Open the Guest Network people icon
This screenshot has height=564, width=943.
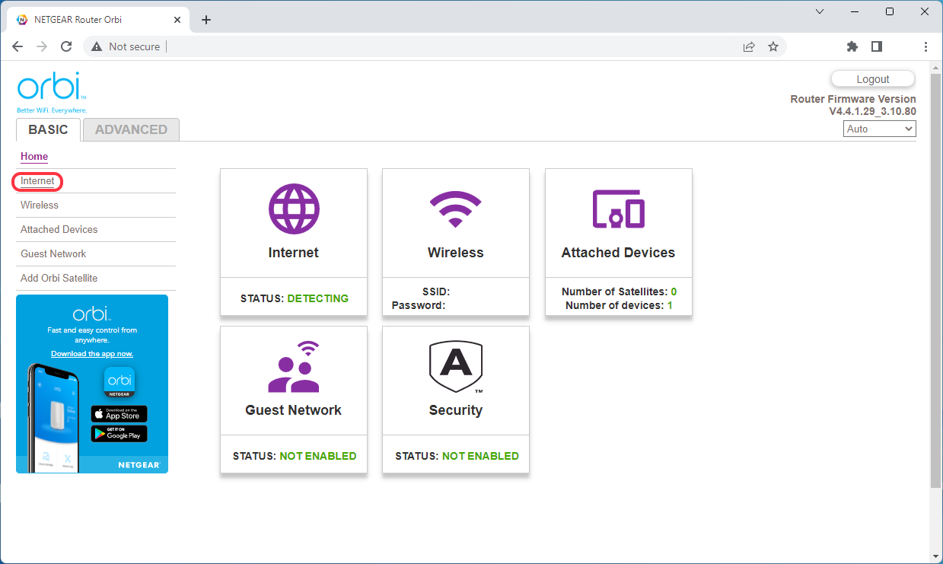294,366
